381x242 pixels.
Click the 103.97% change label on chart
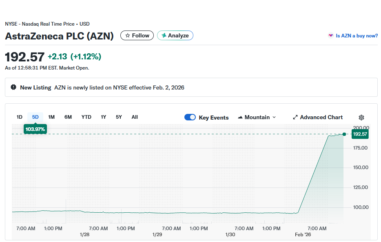(35, 129)
